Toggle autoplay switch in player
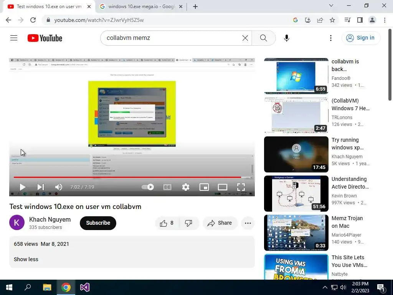 148,187
